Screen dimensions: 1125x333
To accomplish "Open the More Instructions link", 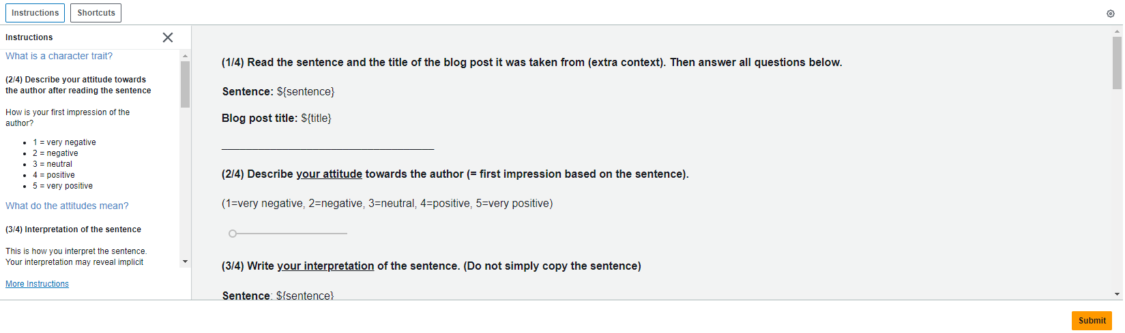I will coord(37,284).
